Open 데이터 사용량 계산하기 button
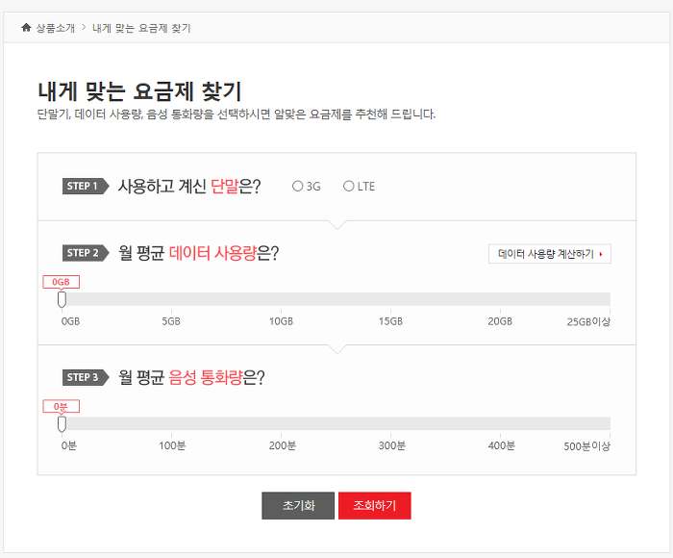Viewport: 673px width, 558px height. [x=549, y=254]
